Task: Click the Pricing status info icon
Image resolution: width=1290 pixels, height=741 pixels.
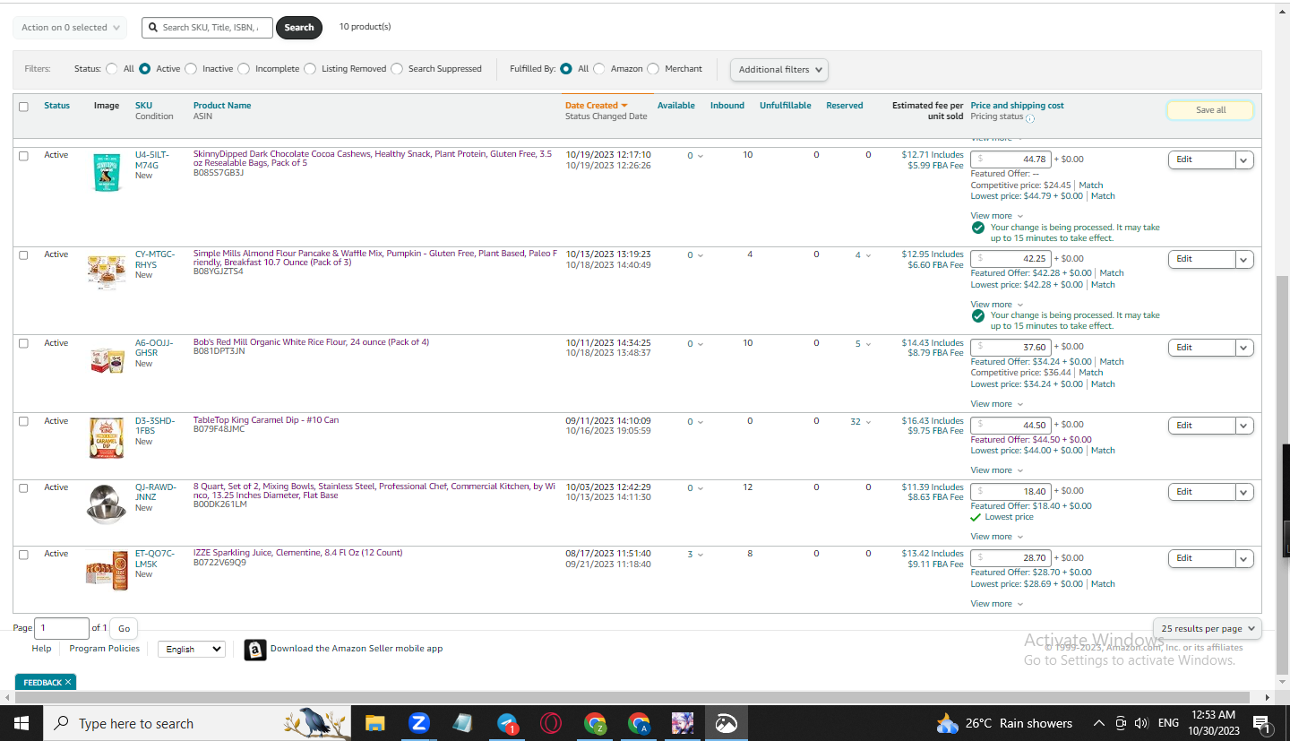Action: [1030, 118]
